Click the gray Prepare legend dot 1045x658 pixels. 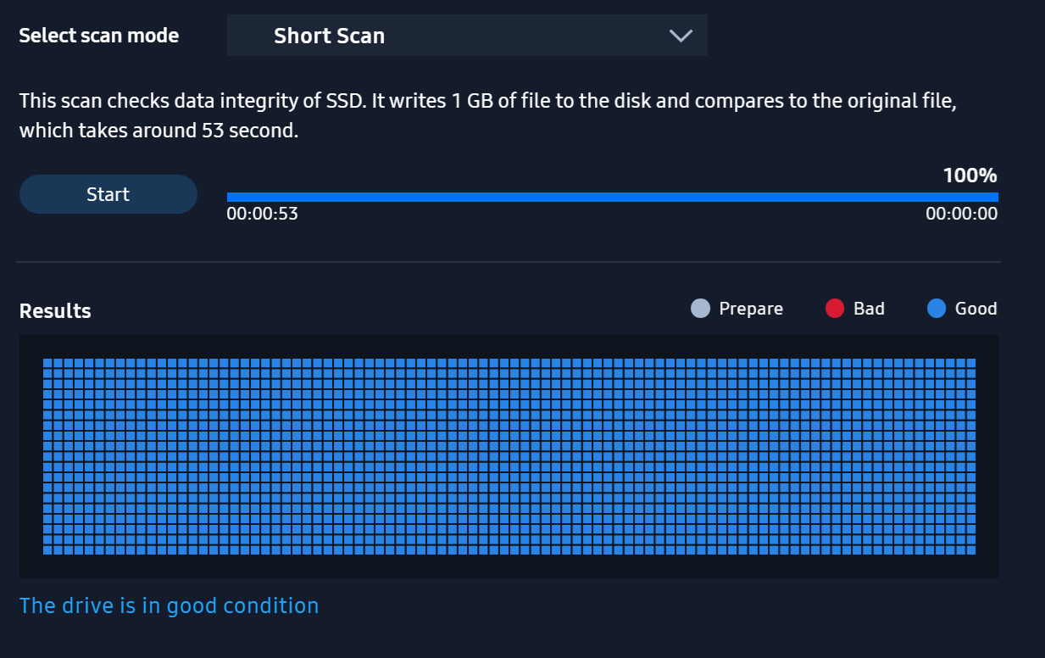tap(700, 309)
